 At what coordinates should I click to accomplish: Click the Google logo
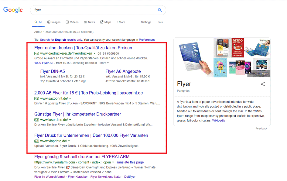pyautogui.click(x=13, y=10)
